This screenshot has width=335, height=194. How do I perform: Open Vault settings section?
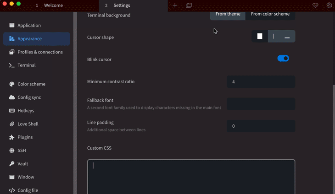click(23, 164)
